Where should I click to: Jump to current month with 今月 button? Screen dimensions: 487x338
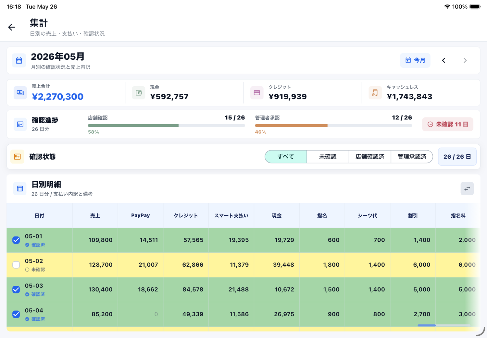415,60
